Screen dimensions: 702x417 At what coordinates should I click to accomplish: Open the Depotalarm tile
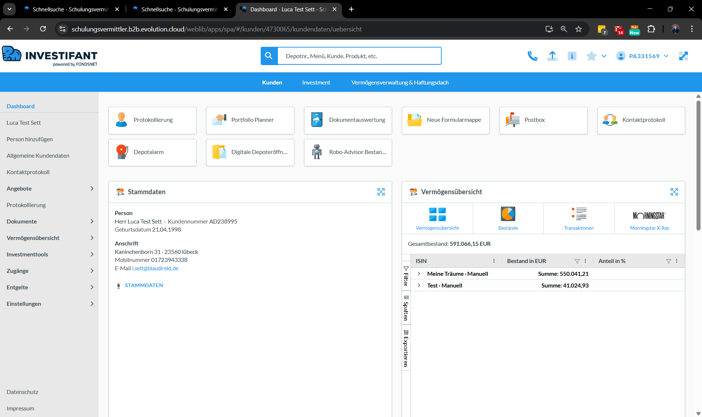pos(152,152)
